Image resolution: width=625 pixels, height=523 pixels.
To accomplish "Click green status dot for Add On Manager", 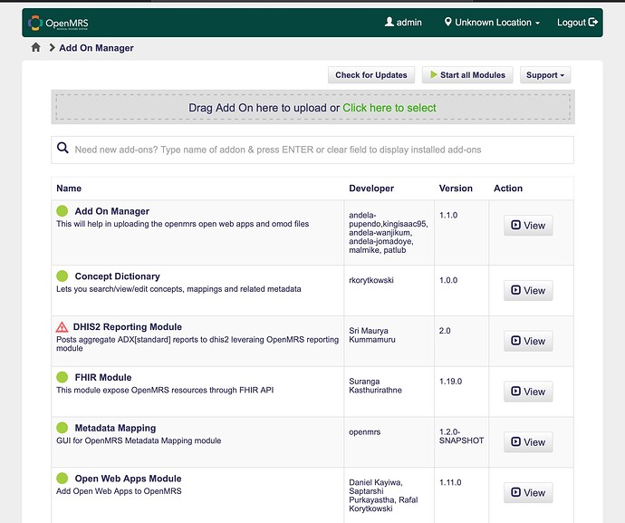I will click(62, 211).
